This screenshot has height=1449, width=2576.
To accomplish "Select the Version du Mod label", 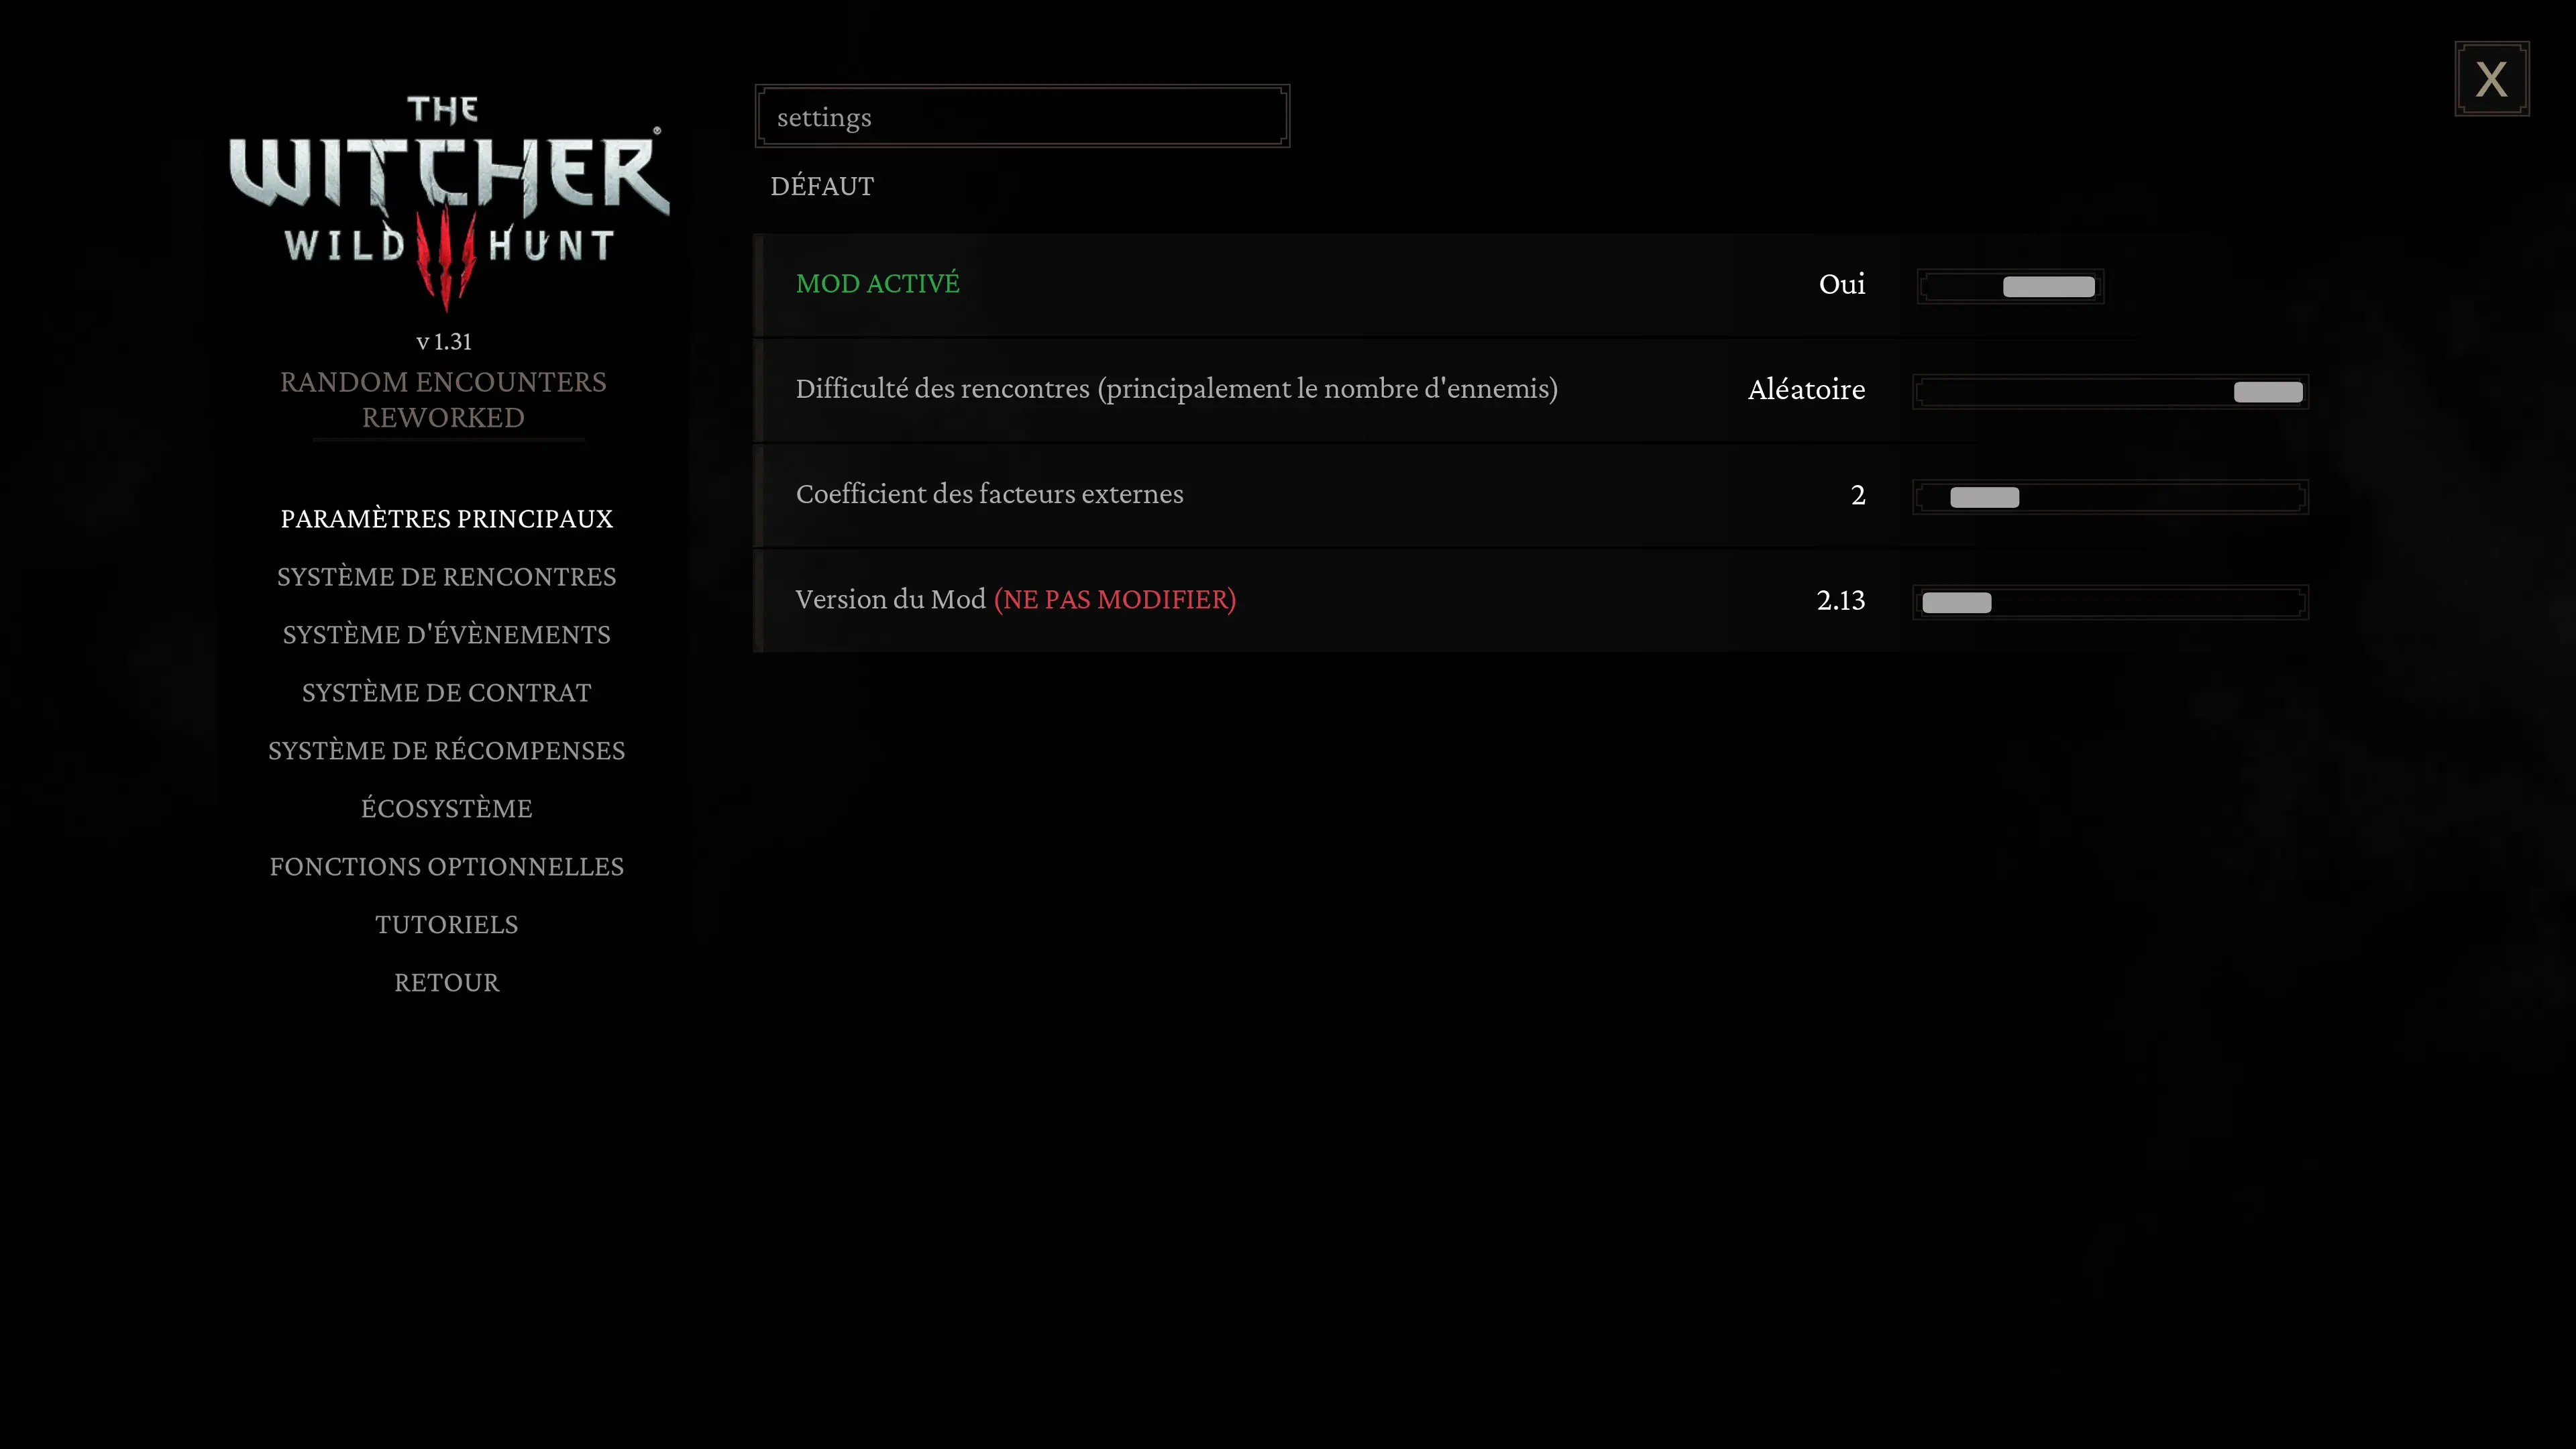I will (1015, 600).
